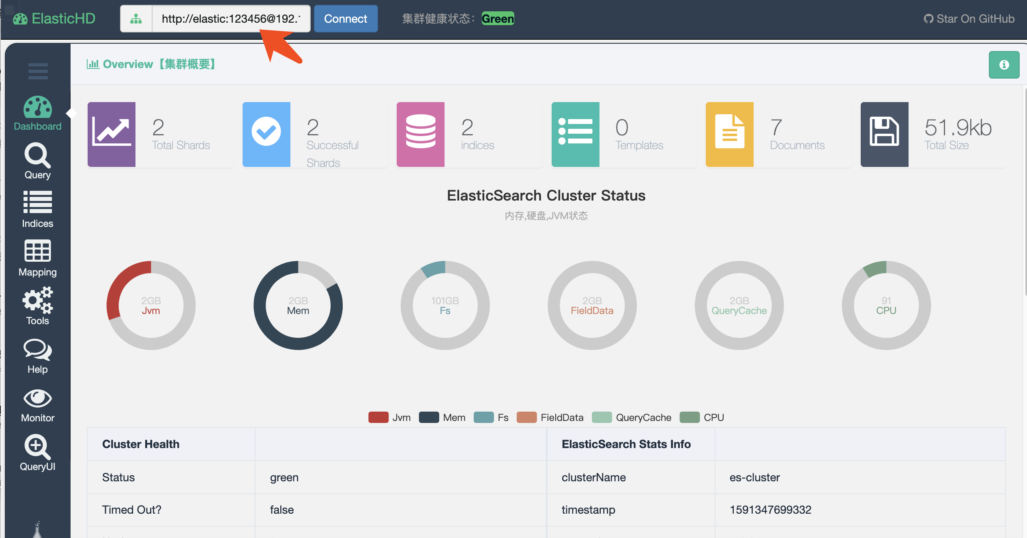Image resolution: width=1027 pixels, height=538 pixels.
Task: Click the Overview heading text
Action: [159, 64]
